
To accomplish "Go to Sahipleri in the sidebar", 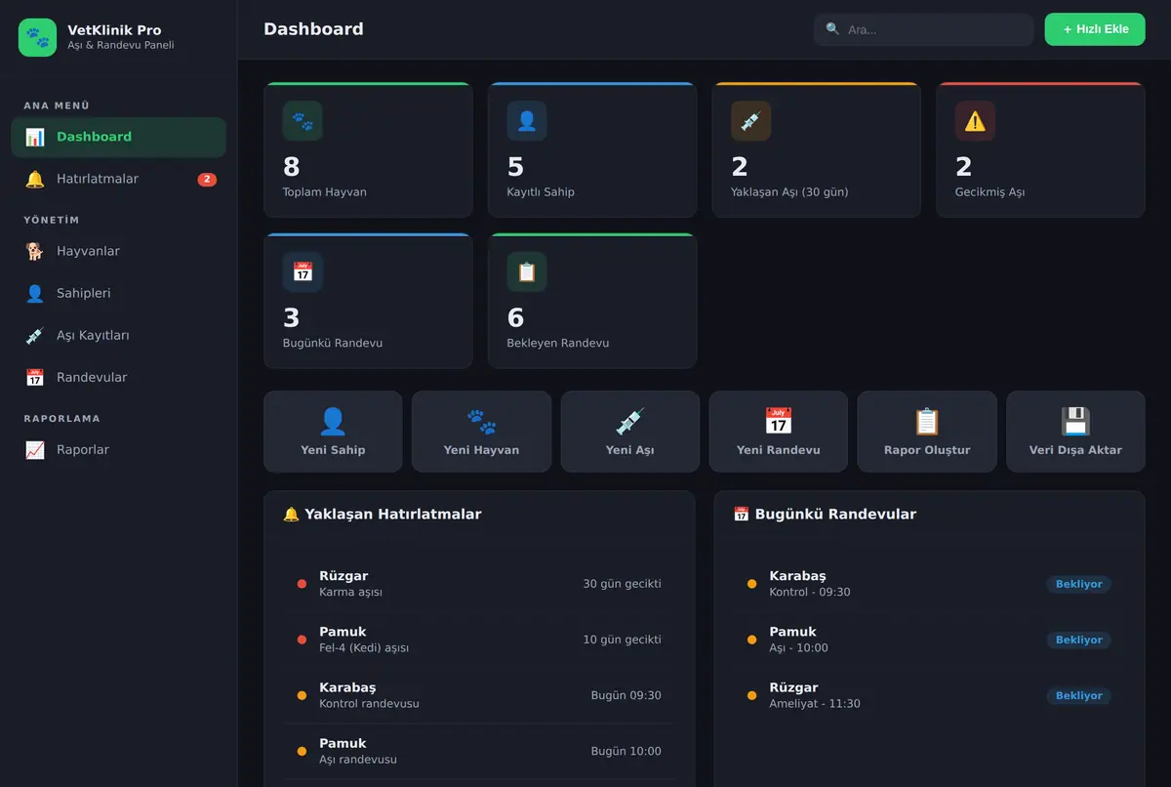I will [119, 293].
